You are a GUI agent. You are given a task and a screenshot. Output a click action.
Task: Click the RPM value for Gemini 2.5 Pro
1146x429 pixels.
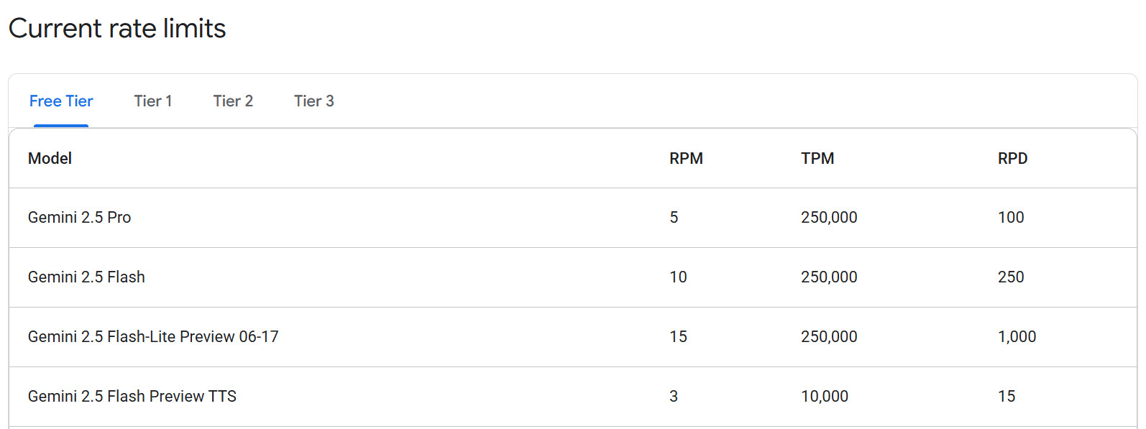674,218
